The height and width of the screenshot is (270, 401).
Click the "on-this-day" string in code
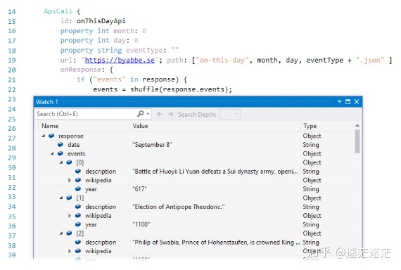[222, 60]
